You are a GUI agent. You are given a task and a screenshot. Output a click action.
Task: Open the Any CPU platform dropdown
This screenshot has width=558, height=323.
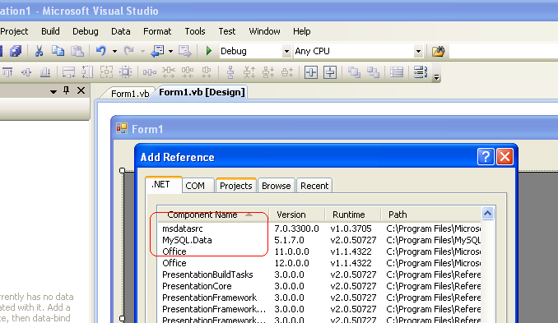(418, 51)
